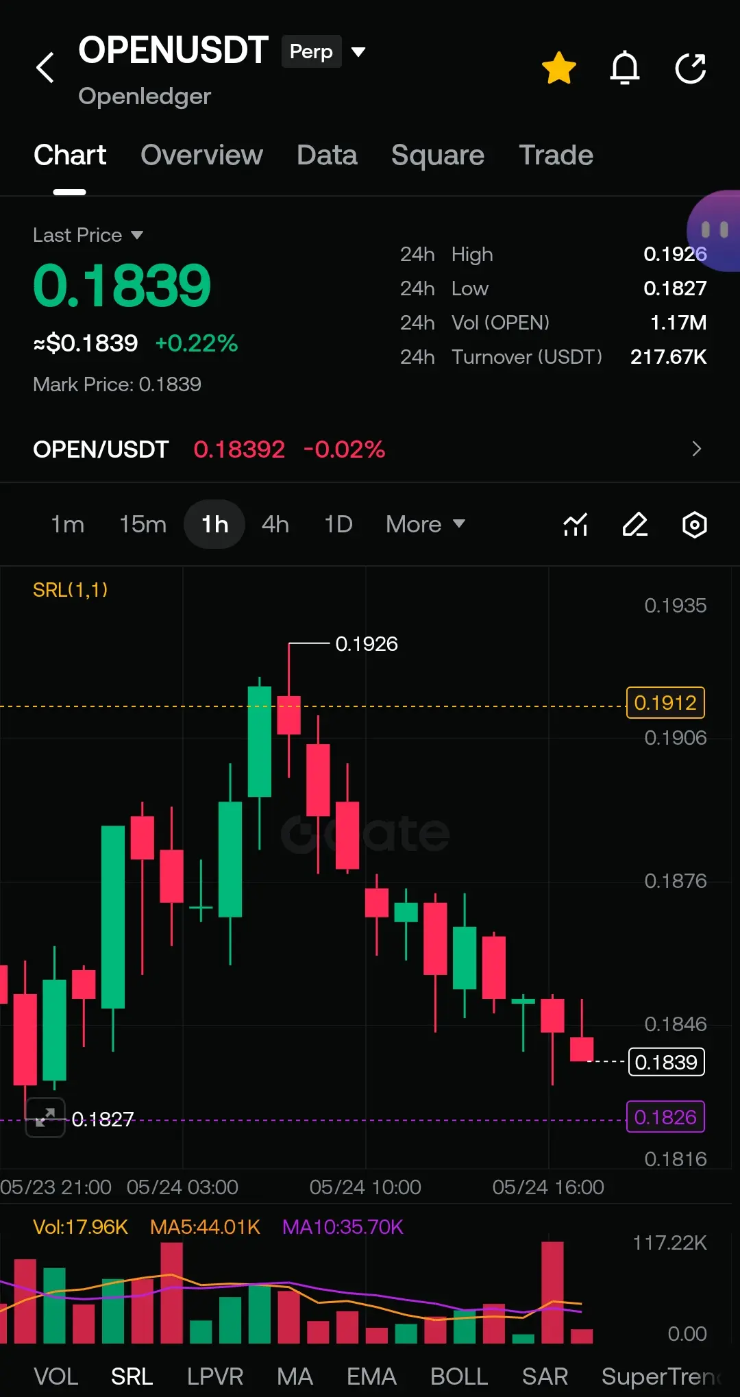Viewport: 740px width, 1397px height.
Task: Select the 4h timeframe
Action: (x=275, y=524)
